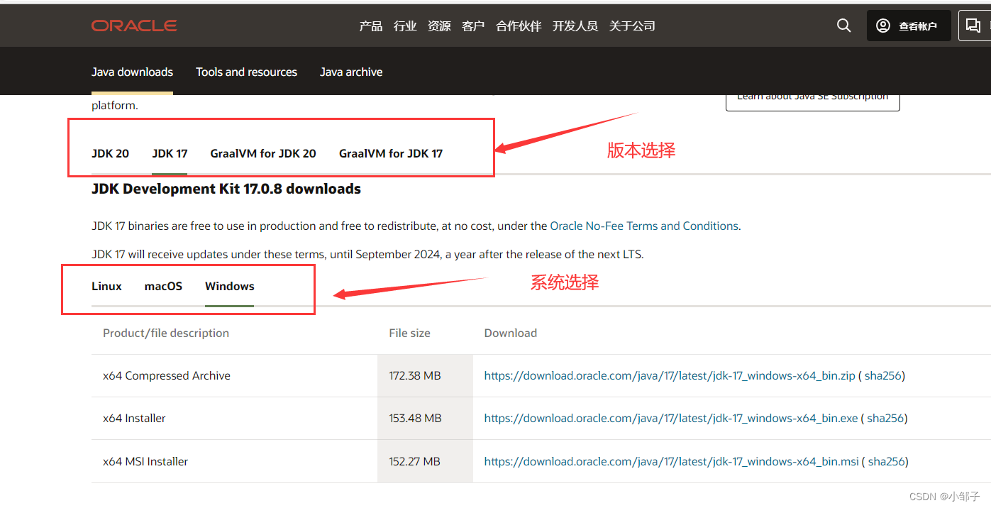Image resolution: width=991 pixels, height=508 pixels.
Task: Download jdk-17_windows-x64_bin.exe link
Action: pyautogui.click(x=671, y=418)
